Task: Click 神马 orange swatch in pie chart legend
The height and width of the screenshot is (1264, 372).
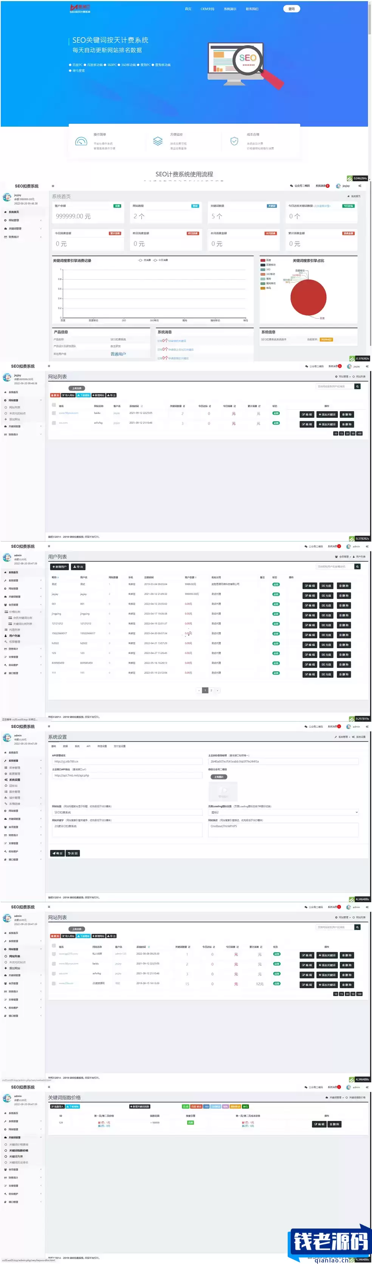Action: tap(263, 288)
